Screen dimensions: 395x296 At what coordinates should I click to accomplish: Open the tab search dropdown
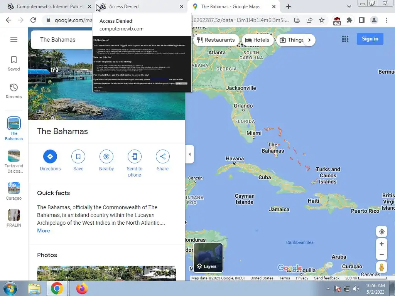[349, 7]
